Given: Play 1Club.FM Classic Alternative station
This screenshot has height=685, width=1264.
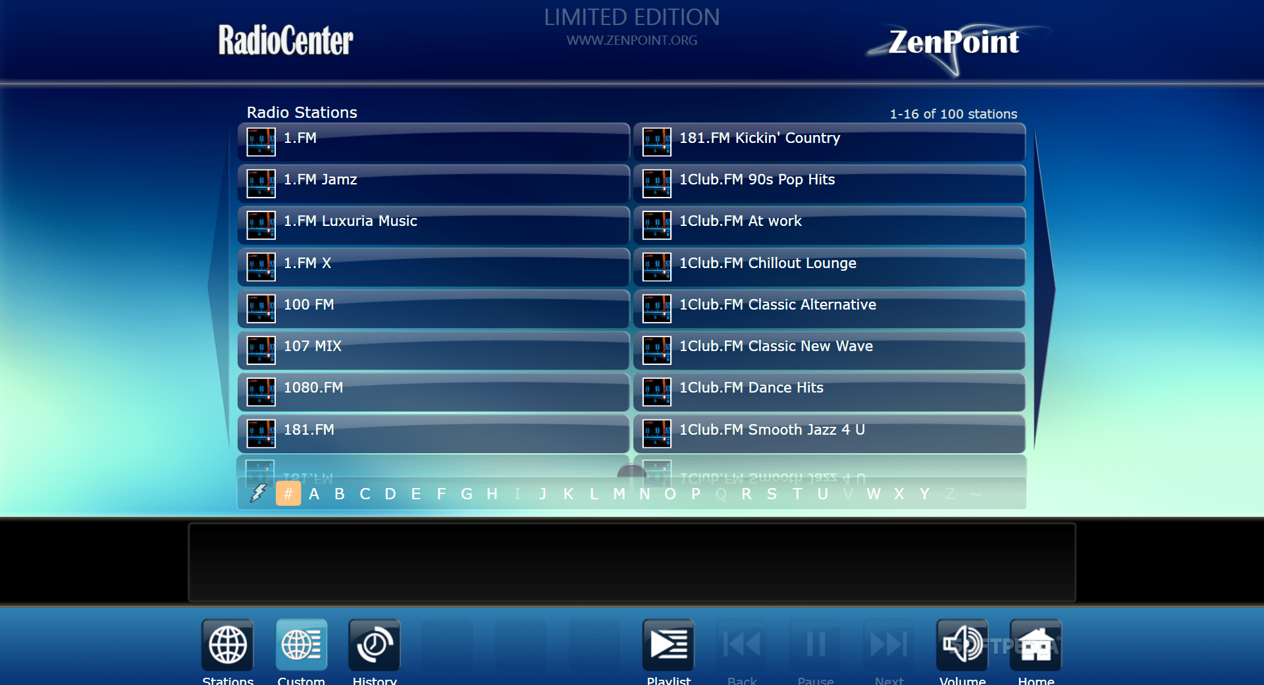Looking at the screenshot, I should [829, 308].
